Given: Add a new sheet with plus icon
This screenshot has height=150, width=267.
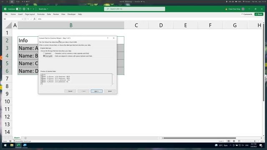Looking at the screenshot, I should [x=25, y=138].
